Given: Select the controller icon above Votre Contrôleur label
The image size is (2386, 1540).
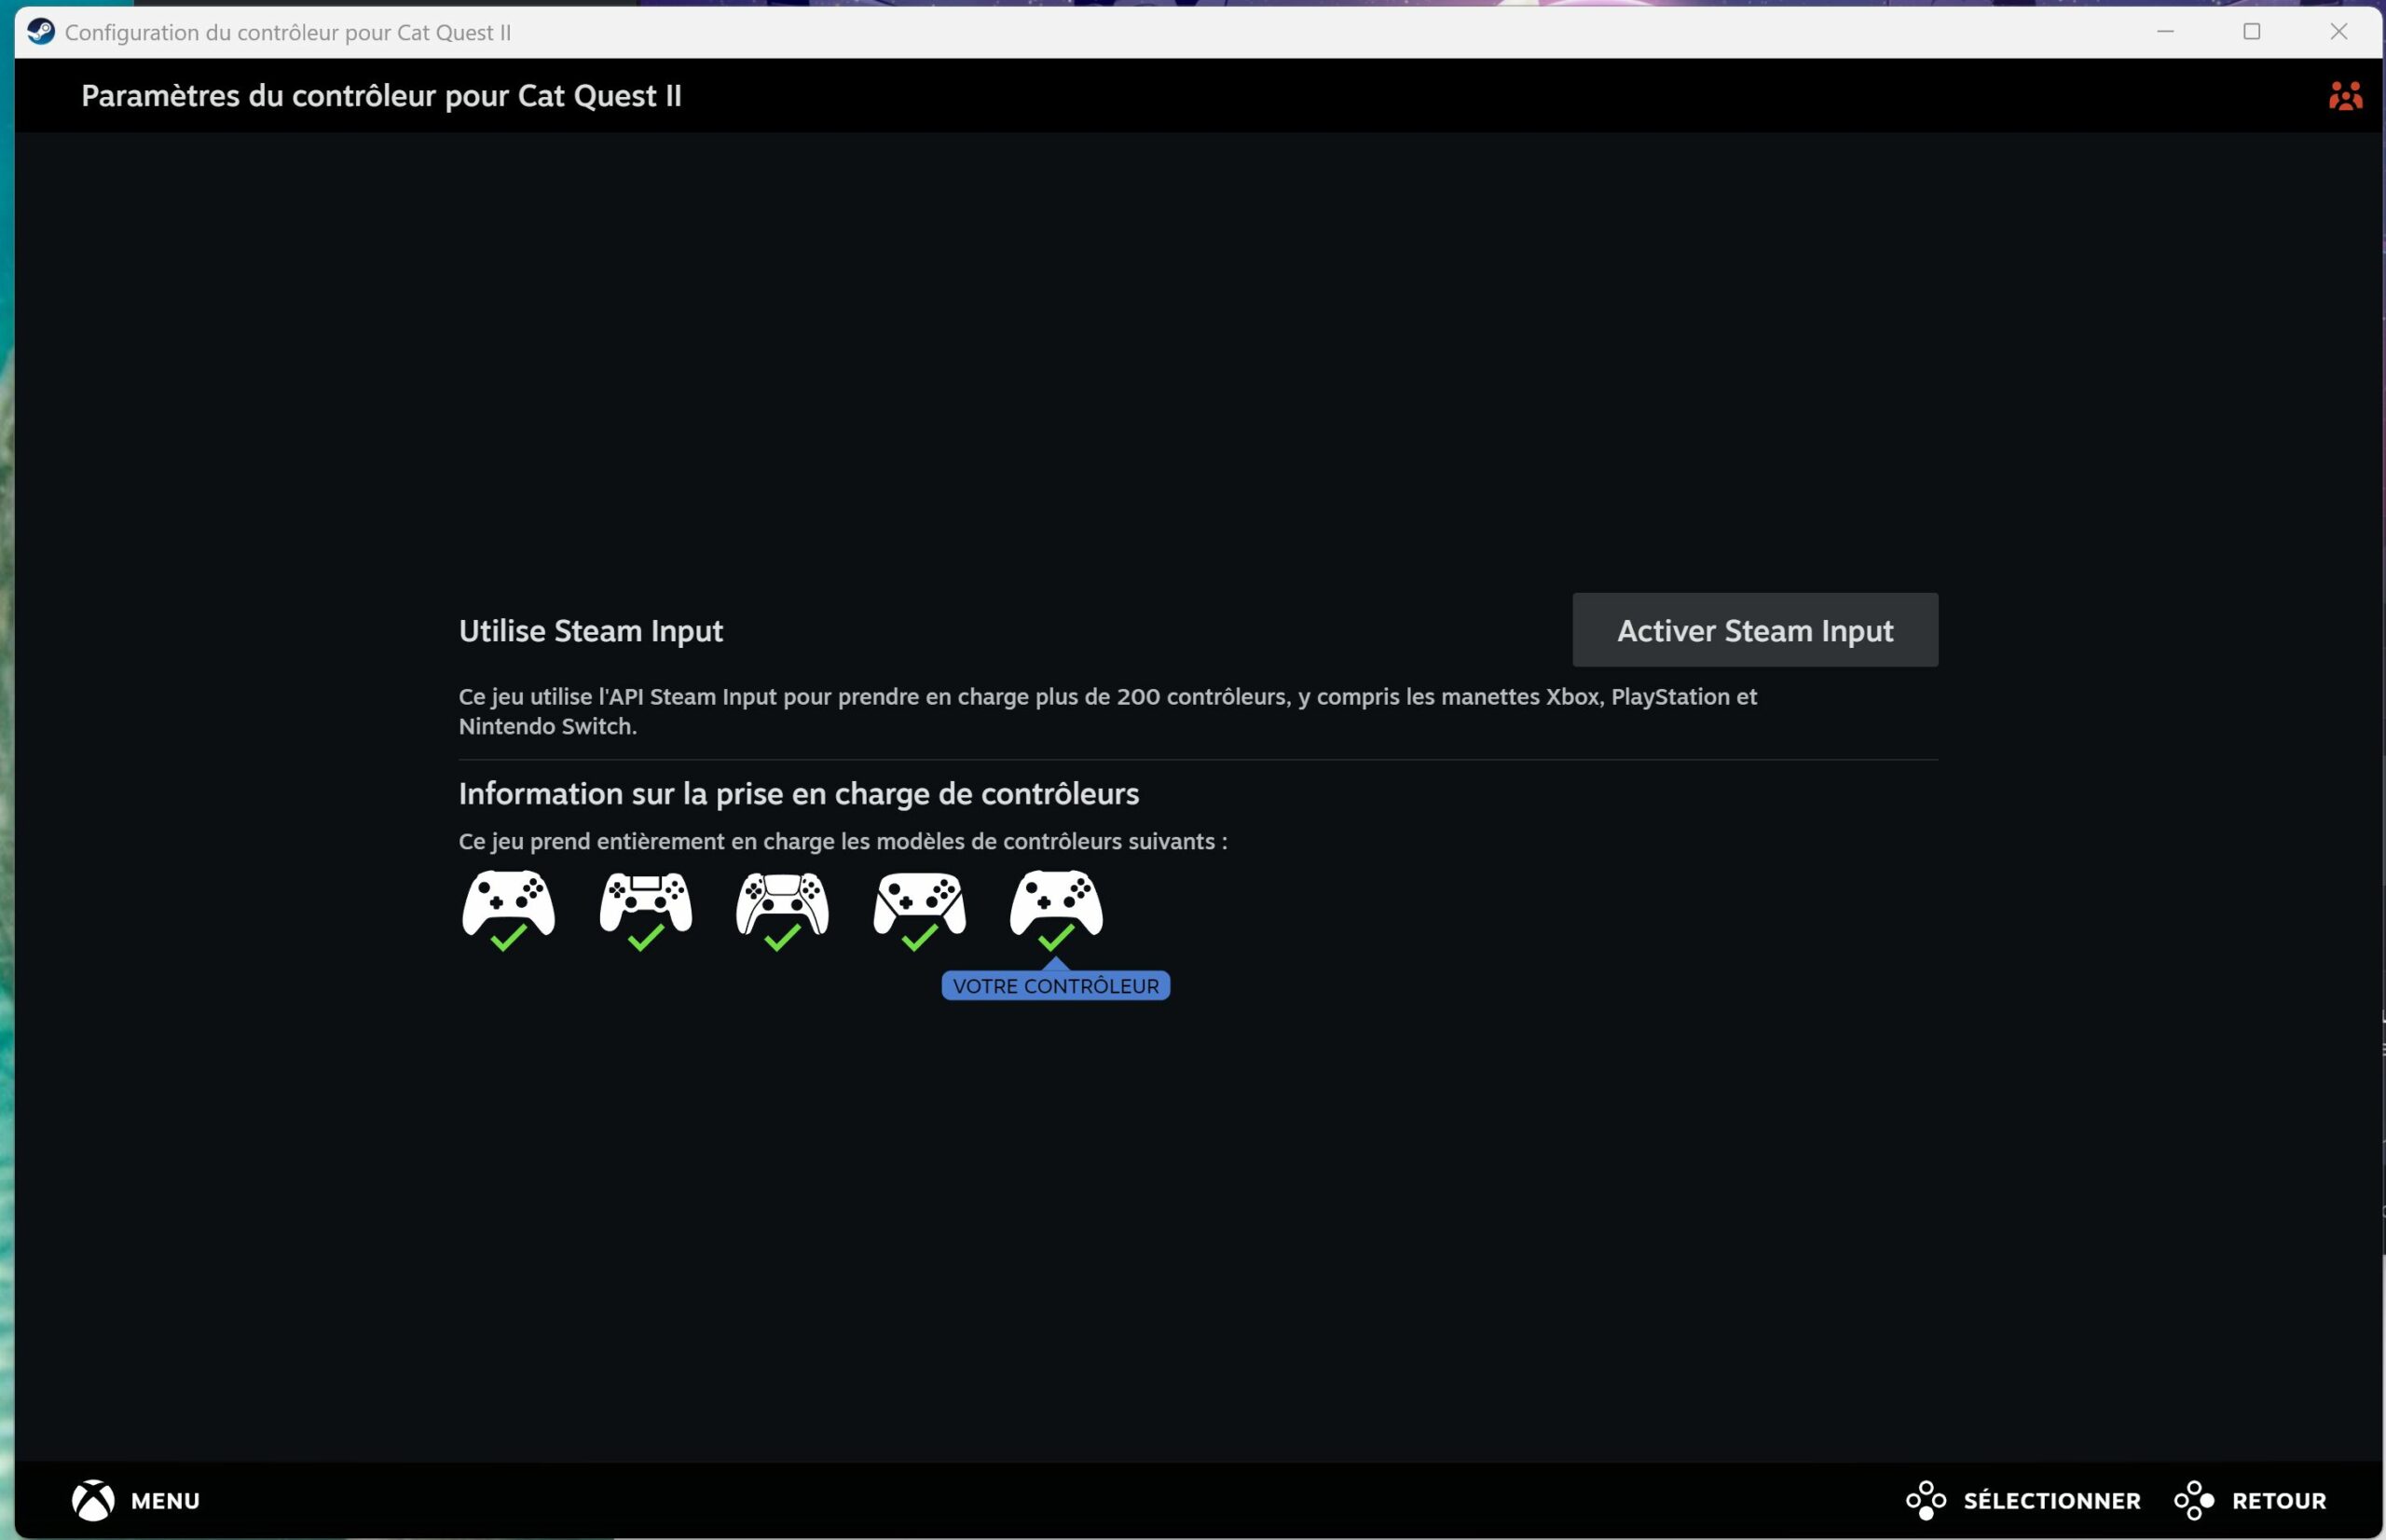Looking at the screenshot, I should (x=1057, y=903).
